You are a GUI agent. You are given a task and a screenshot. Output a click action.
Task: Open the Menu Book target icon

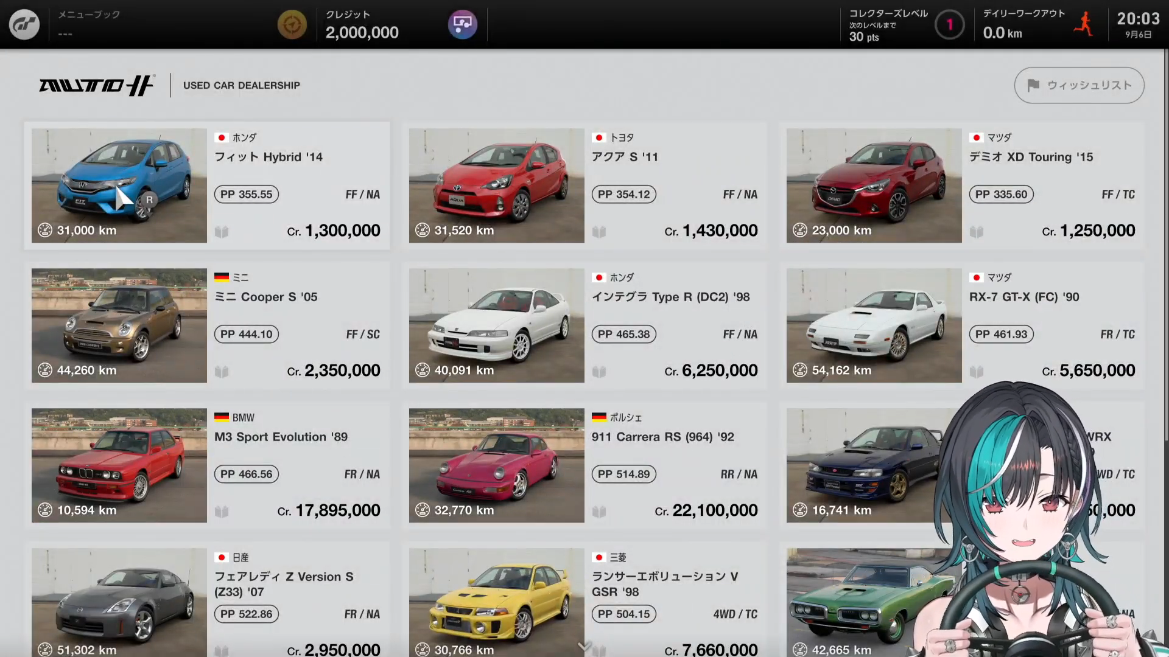point(292,24)
